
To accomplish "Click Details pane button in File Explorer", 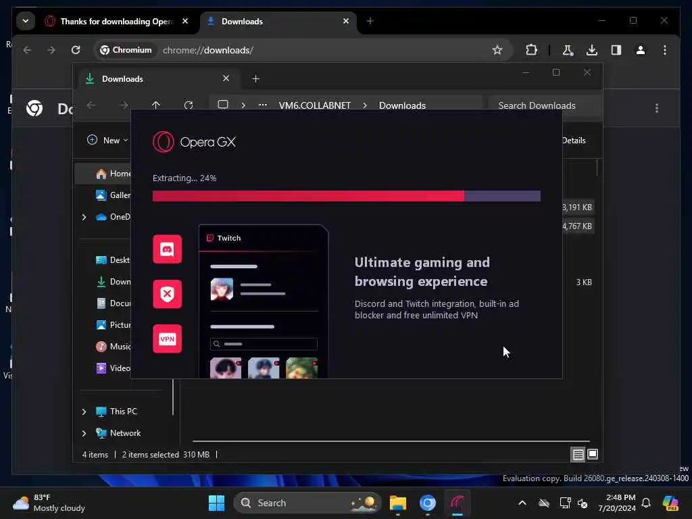I will coord(574,141).
